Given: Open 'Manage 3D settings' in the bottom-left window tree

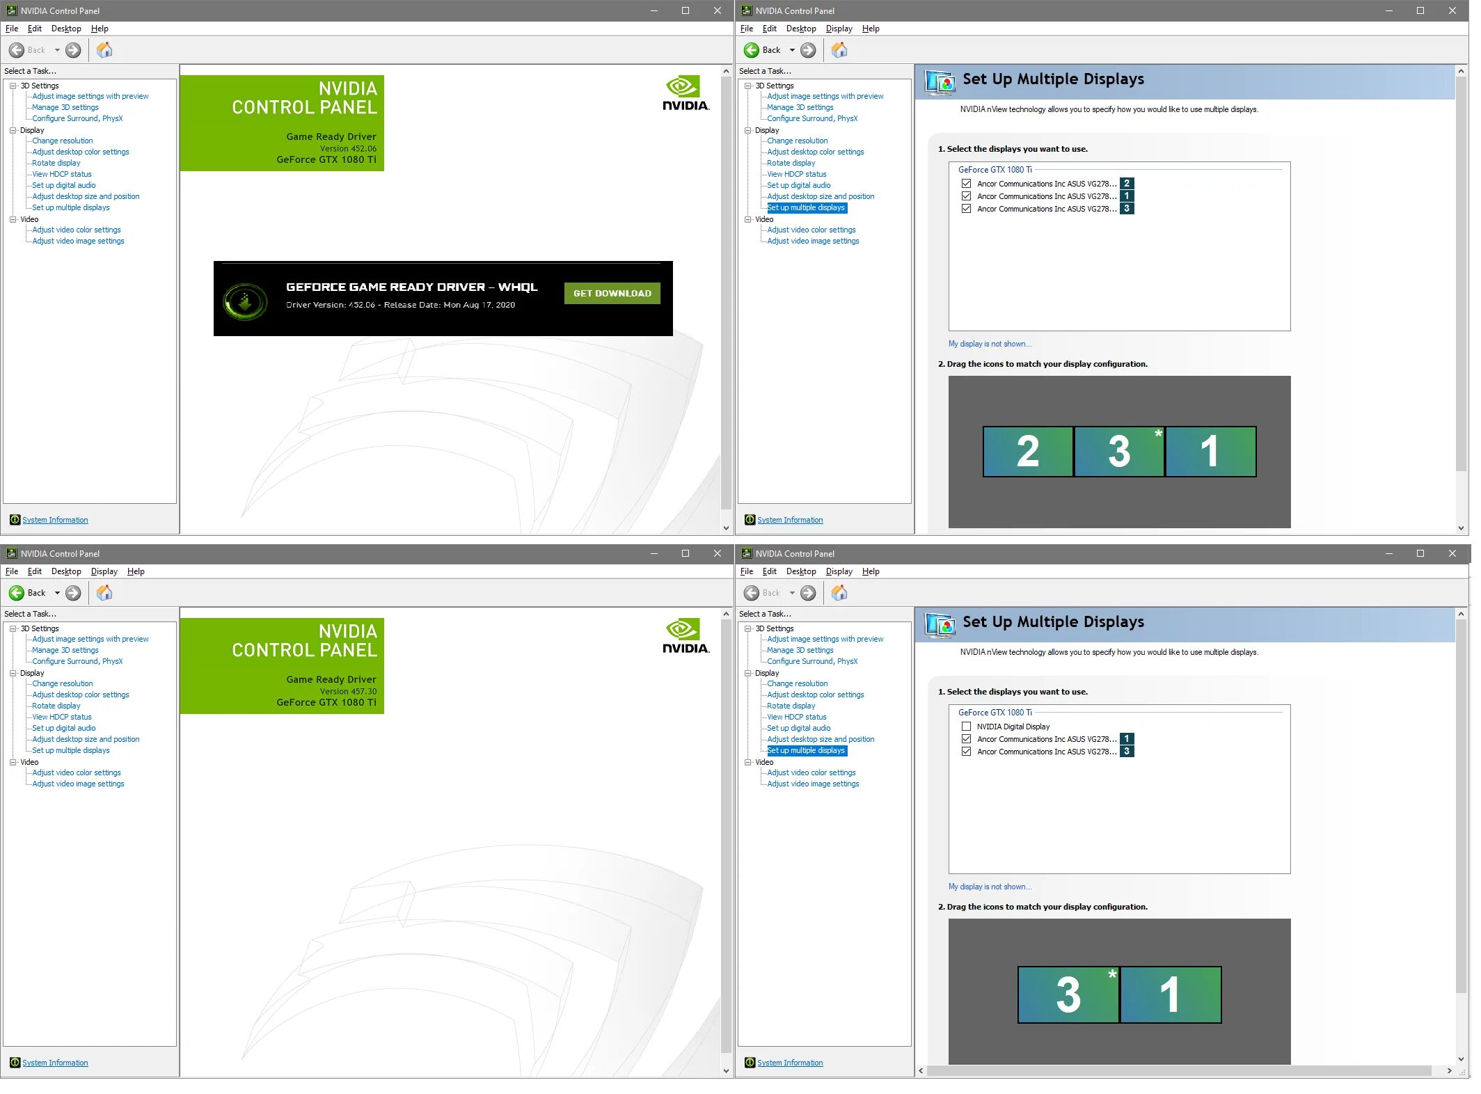Looking at the screenshot, I should (x=65, y=650).
